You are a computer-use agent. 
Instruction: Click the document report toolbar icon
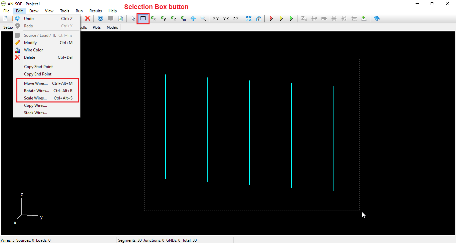(121, 18)
